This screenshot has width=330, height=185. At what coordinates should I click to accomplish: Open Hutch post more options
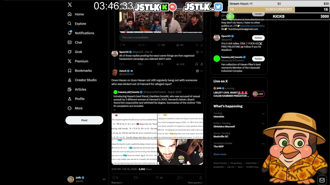pos(202,71)
